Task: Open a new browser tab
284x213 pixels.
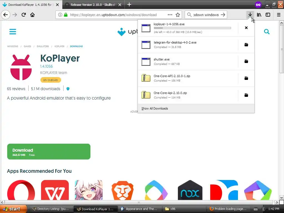Action: coord(129,4)
